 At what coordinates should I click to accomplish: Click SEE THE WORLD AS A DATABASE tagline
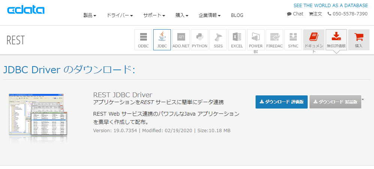point(331,5)
